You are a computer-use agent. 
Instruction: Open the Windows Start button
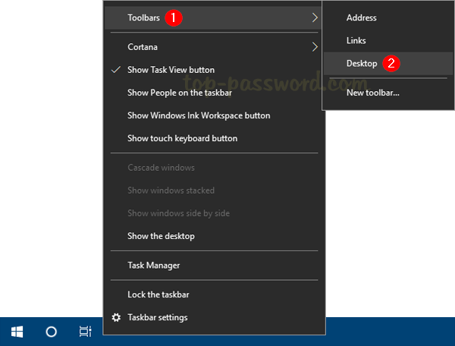[x=17, y=332]
